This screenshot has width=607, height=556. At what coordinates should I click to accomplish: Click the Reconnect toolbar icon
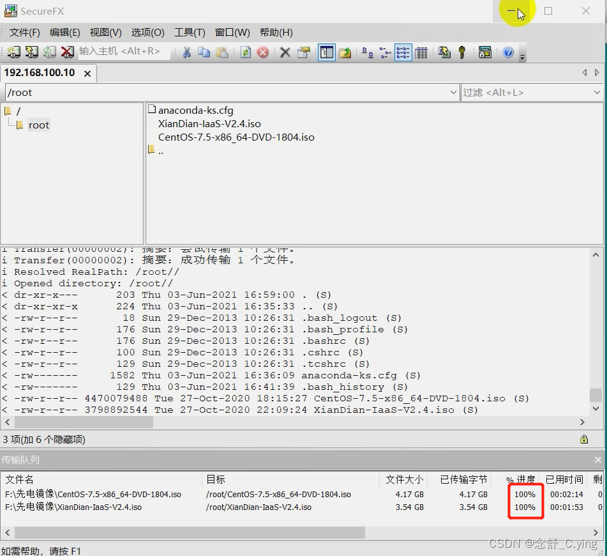[x=50, y=52]
